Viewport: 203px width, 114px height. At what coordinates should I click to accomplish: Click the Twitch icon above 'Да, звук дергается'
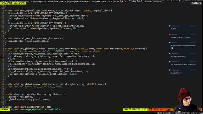(x=170, y=54)
